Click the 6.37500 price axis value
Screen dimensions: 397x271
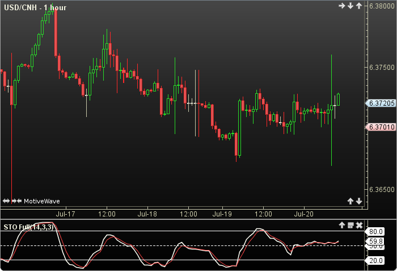point(382,68)
